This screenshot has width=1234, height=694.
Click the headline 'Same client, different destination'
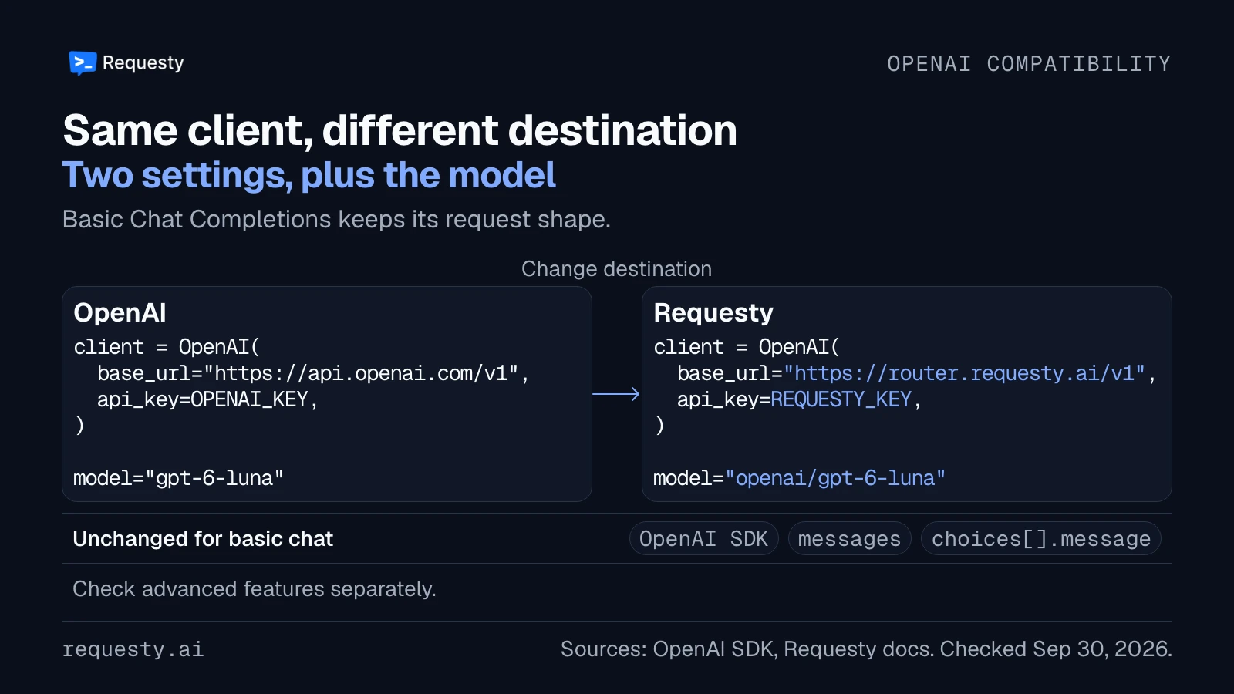[x=400, y=130]
